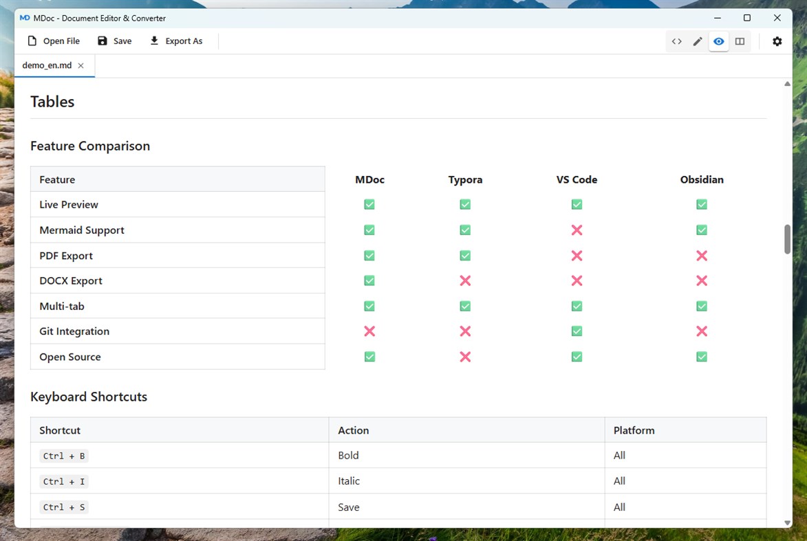The width and height of the screenshot is (807, 541).
Task: Click the Typora DOCX Export cross
Action: (465, 280)
